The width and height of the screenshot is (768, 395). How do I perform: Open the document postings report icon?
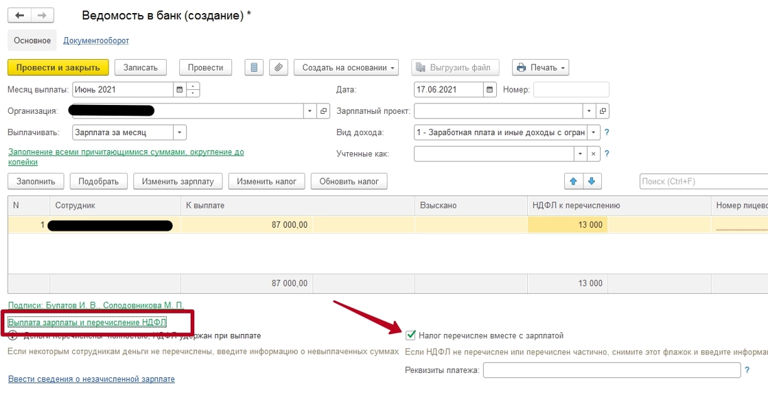(x=254, y=67)
